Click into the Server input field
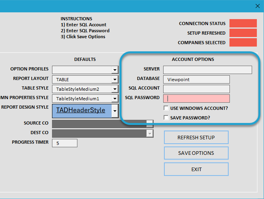This screenshot has height=199, width=264. click(207, 70)
